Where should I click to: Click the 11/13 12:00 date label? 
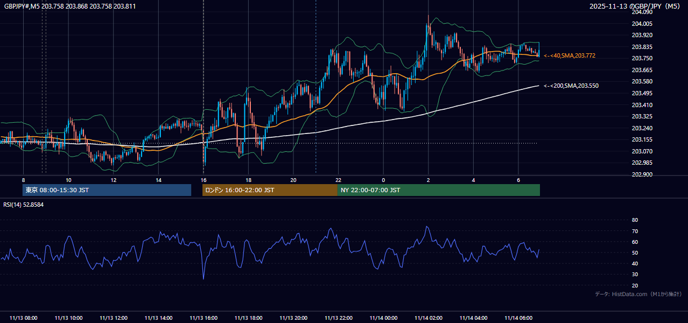(114, 318)
